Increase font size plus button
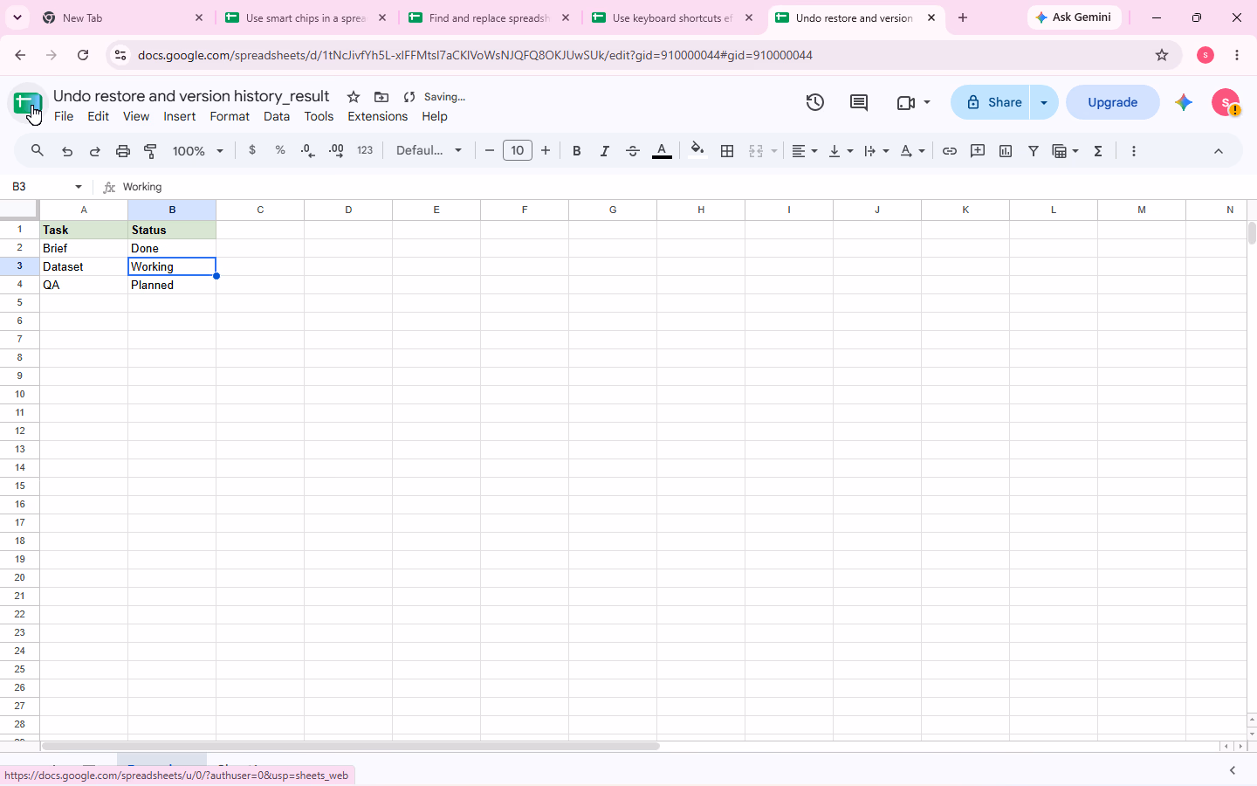The height and width of the screenshot is (786, 1257). pos(546,151)
